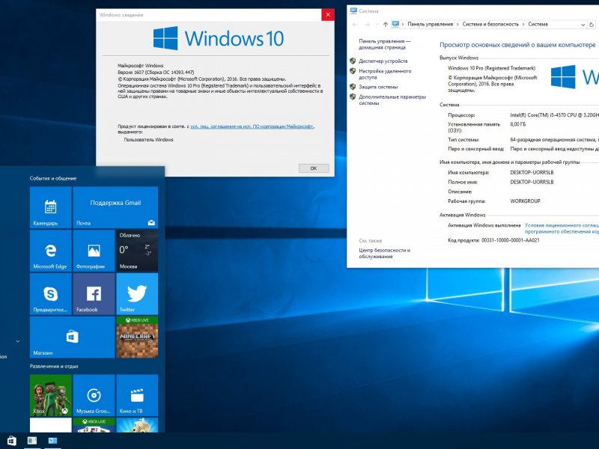Open Панель управления — домашняя страница link

click(x=385, y=44)
